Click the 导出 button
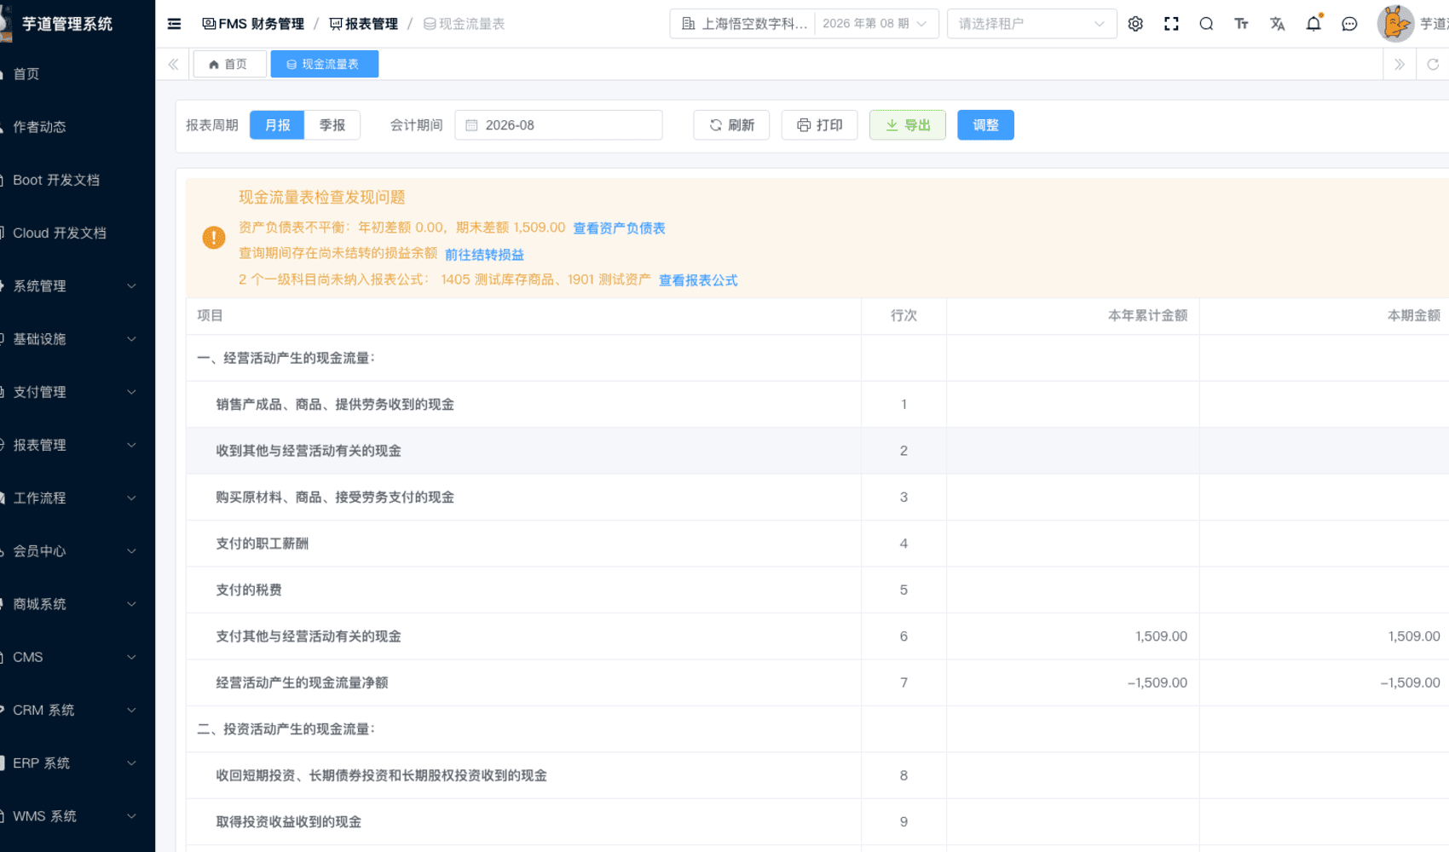This screenshot has width=1449, height=852. pos(908,125)
